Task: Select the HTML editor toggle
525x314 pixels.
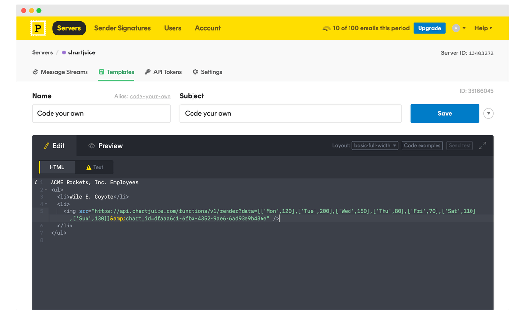Action: pyautogui.click(x=57, y=167)
